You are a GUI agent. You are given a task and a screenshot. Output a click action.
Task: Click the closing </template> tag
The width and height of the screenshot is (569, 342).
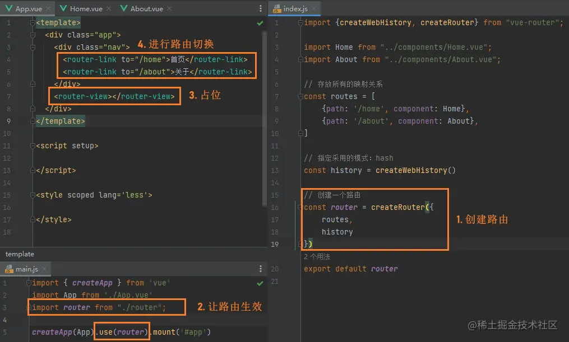61,121
